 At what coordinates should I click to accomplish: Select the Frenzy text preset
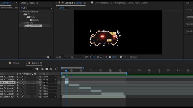coord(36,20)
